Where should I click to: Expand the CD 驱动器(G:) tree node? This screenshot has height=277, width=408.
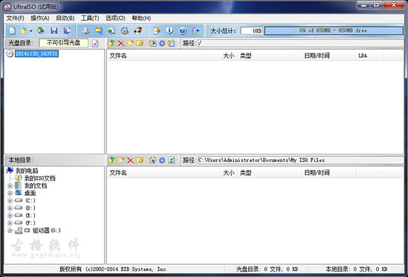(x=10, y=230)
